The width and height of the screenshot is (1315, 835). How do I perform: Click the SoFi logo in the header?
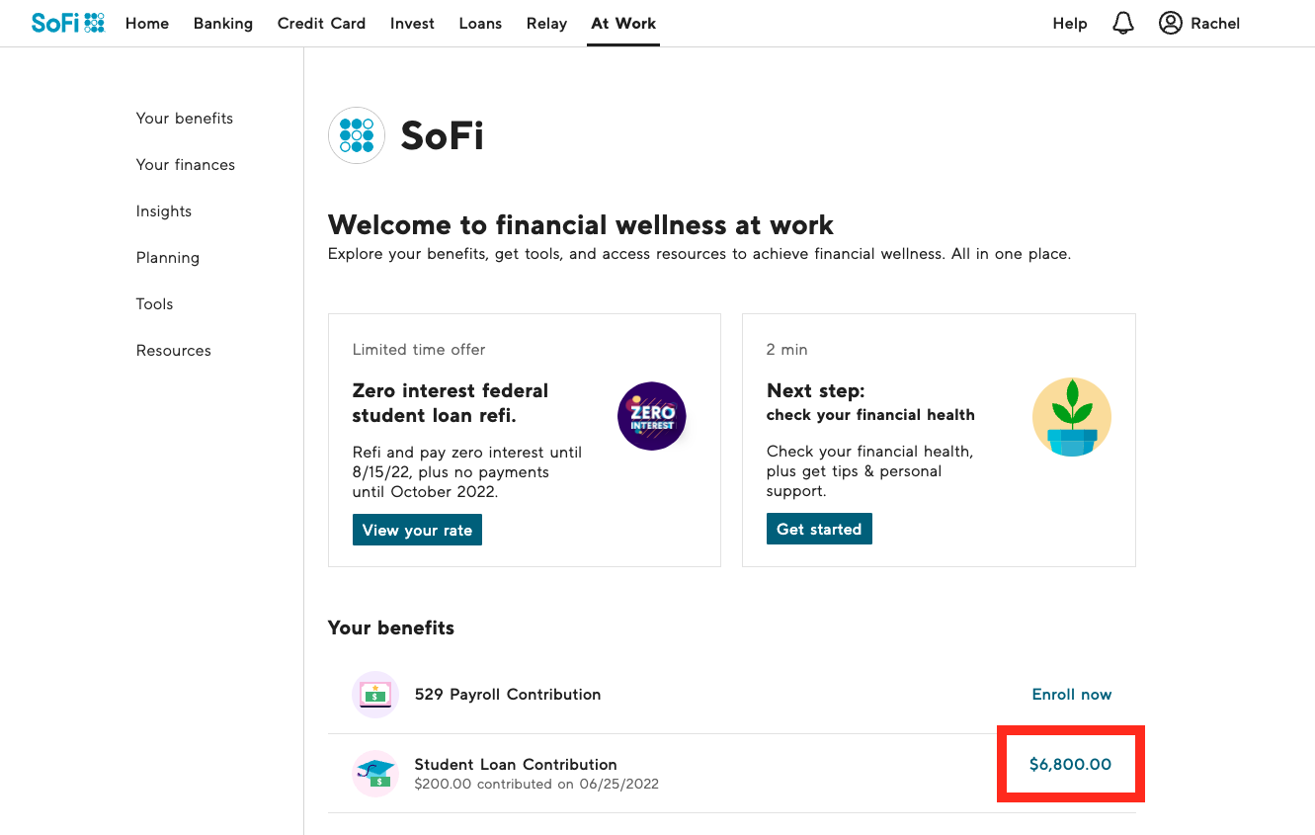tap(67, 23)
